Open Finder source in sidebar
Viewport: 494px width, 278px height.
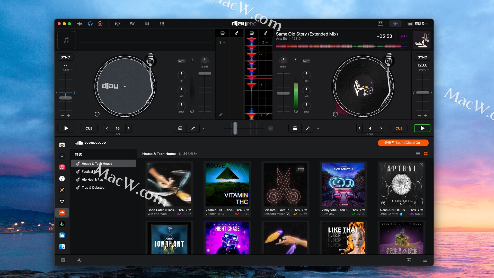tap(62, 247)
